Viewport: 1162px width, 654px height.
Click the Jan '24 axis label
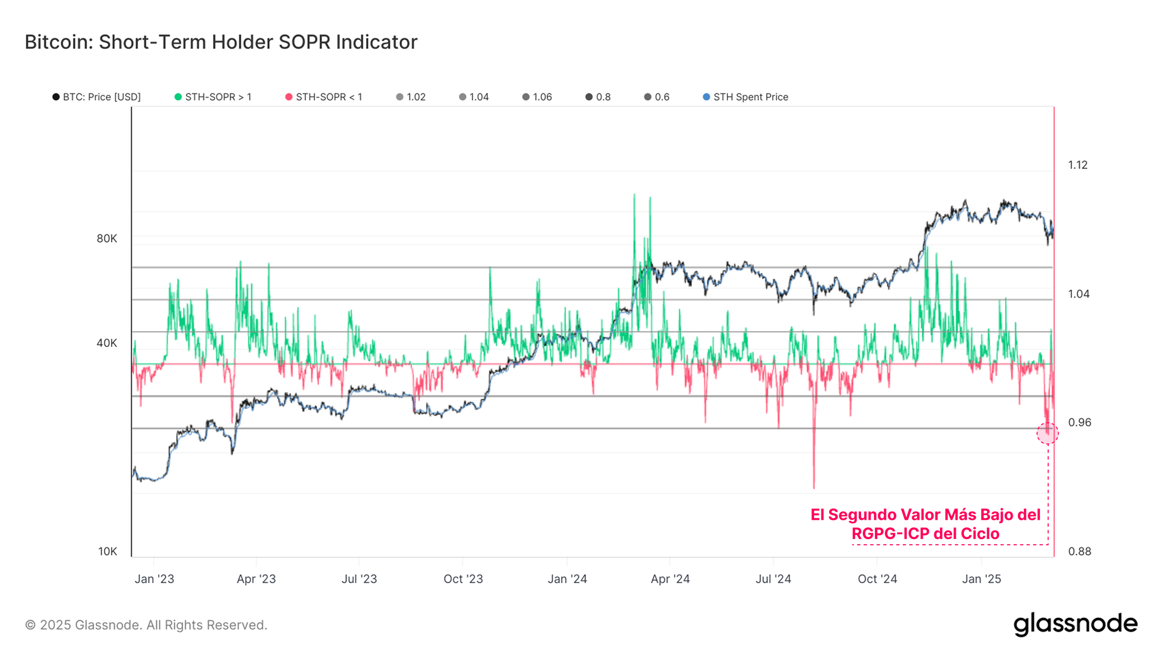pyautogui.click(x=567, y=579)
